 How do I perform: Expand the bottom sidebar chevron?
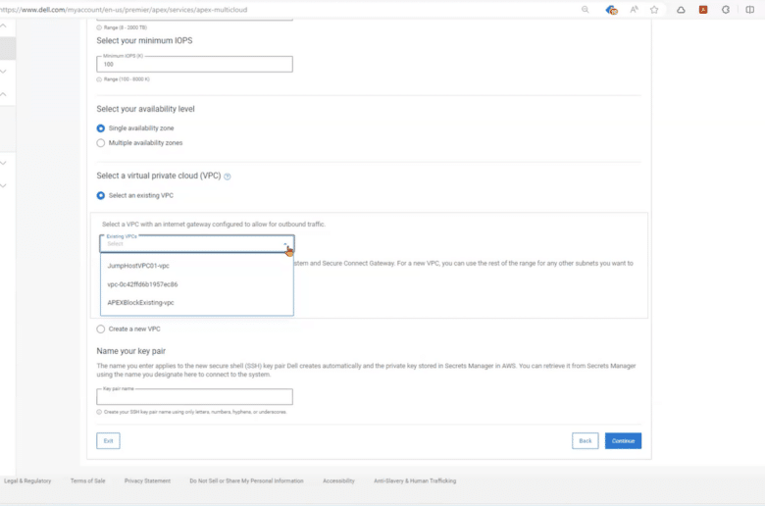[x=3, y=186]
